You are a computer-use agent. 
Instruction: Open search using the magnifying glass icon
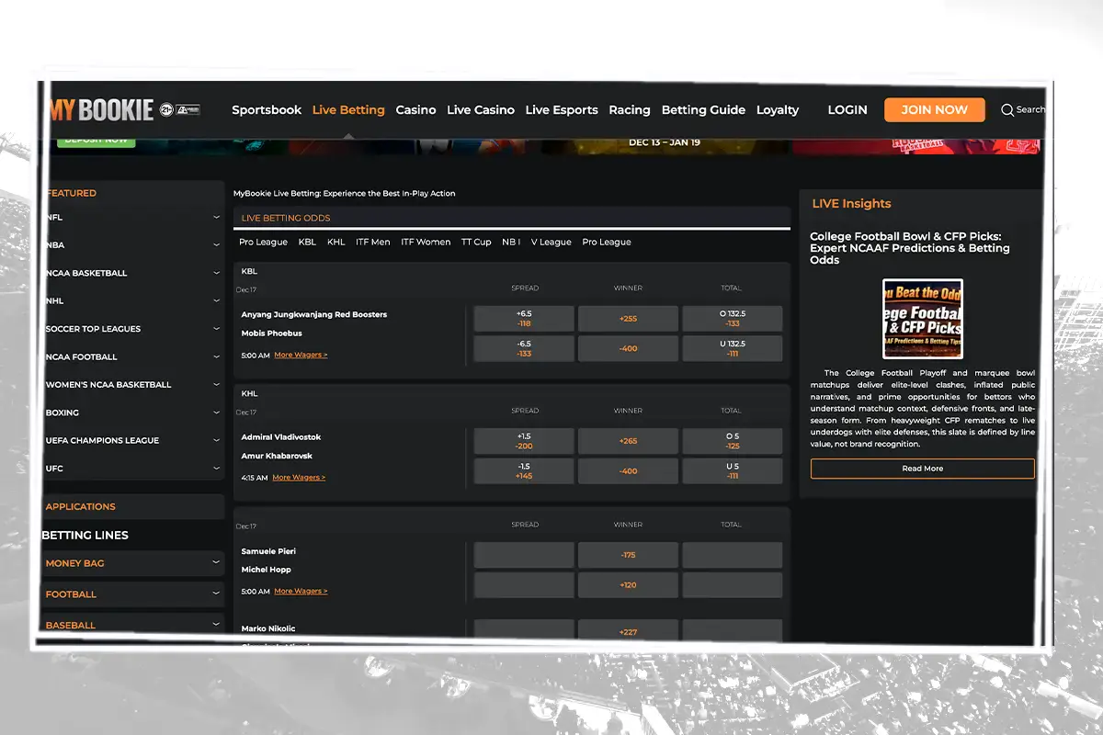[x=1009, y=109]
